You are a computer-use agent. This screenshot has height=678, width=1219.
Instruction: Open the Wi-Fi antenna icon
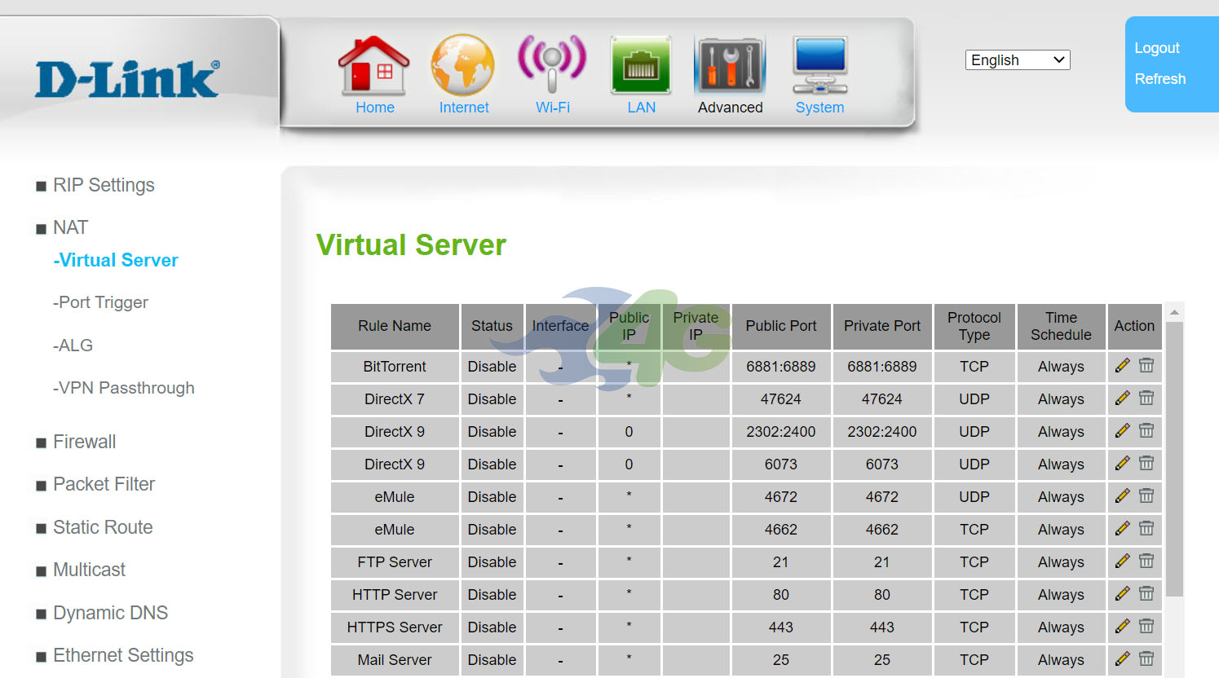552,64
